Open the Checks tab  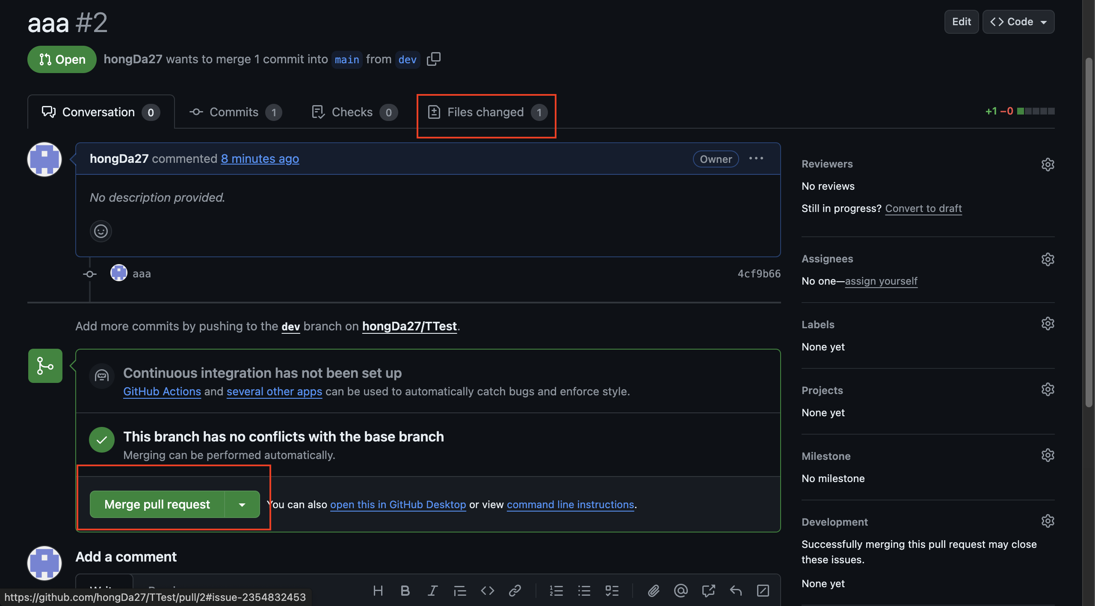click(x=355, y=112)
